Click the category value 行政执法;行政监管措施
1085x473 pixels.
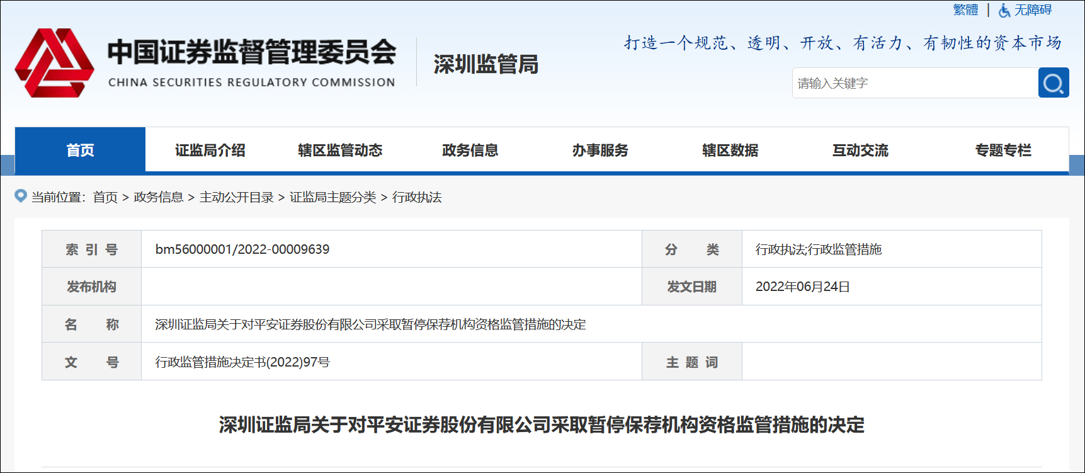coord(819,249)
